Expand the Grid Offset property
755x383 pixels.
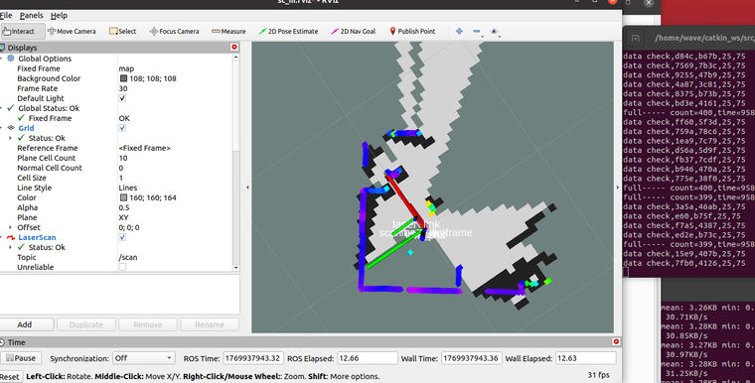pyautogui.click(x=10, y=227)
